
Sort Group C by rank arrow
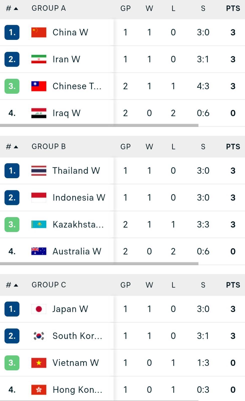click(16, 285)
